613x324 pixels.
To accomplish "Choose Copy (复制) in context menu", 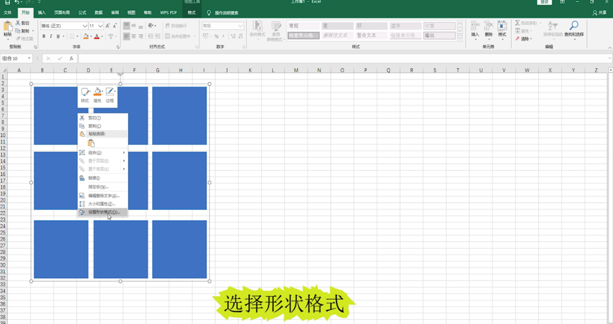I will click(103, 126).
